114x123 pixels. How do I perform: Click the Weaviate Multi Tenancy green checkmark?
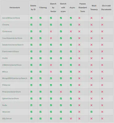pos(91,112)
